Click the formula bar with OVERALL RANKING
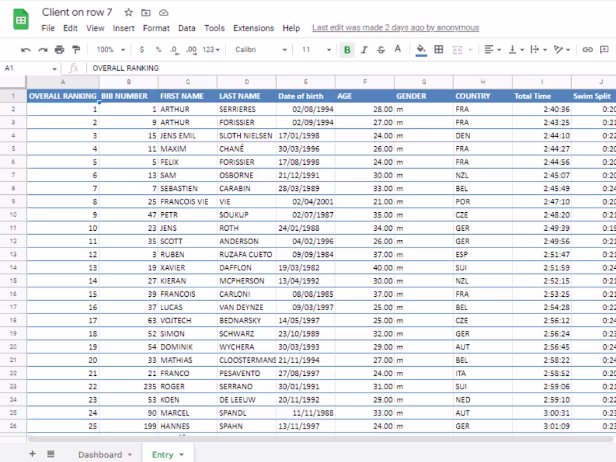Image resolution: width=616 pixels, height=462 pixels. (x=352, y=68)
